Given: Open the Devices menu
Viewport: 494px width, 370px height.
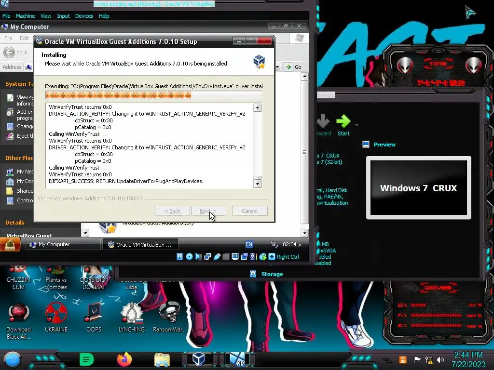Looking at the screenshot, I should pos(84,16).
